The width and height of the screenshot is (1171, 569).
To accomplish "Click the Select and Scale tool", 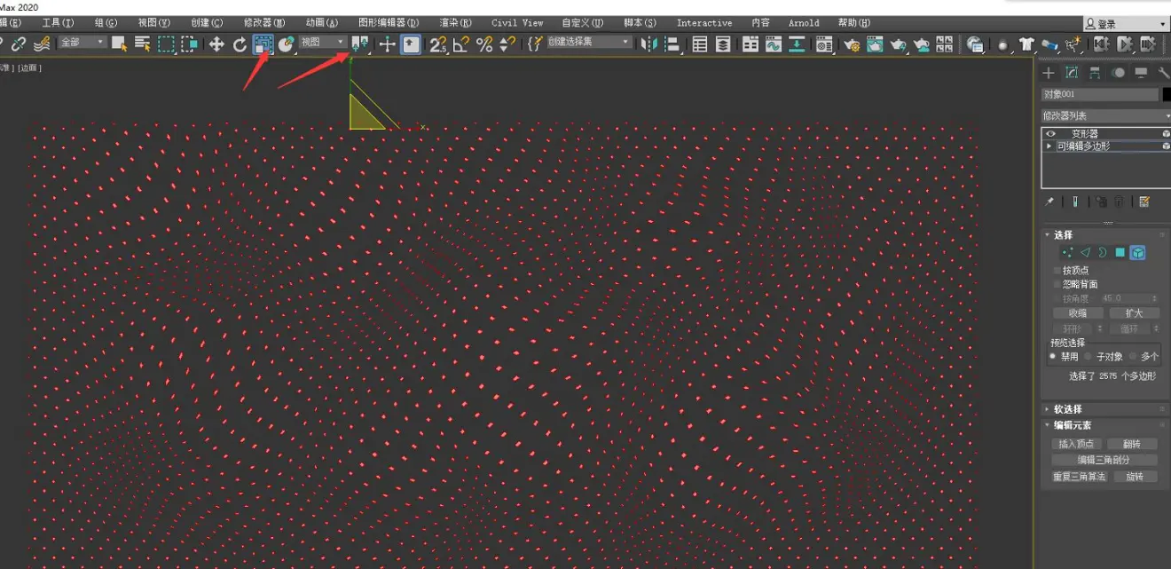I will [263, 43].
